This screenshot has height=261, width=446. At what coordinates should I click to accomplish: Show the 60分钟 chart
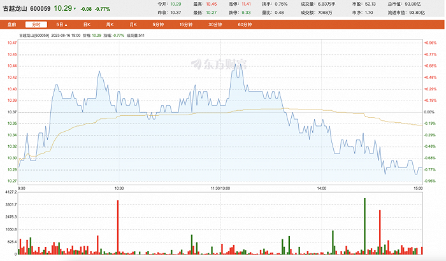[245, 25]
